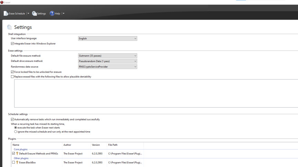
Task: Uncheck Force locked files to be unlocked
Action: (12, 72)
